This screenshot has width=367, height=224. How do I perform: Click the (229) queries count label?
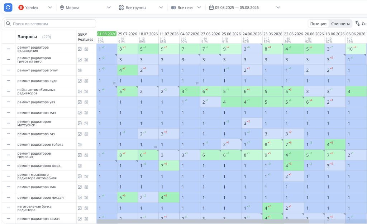pyautogui.click(x=47, y=37)
